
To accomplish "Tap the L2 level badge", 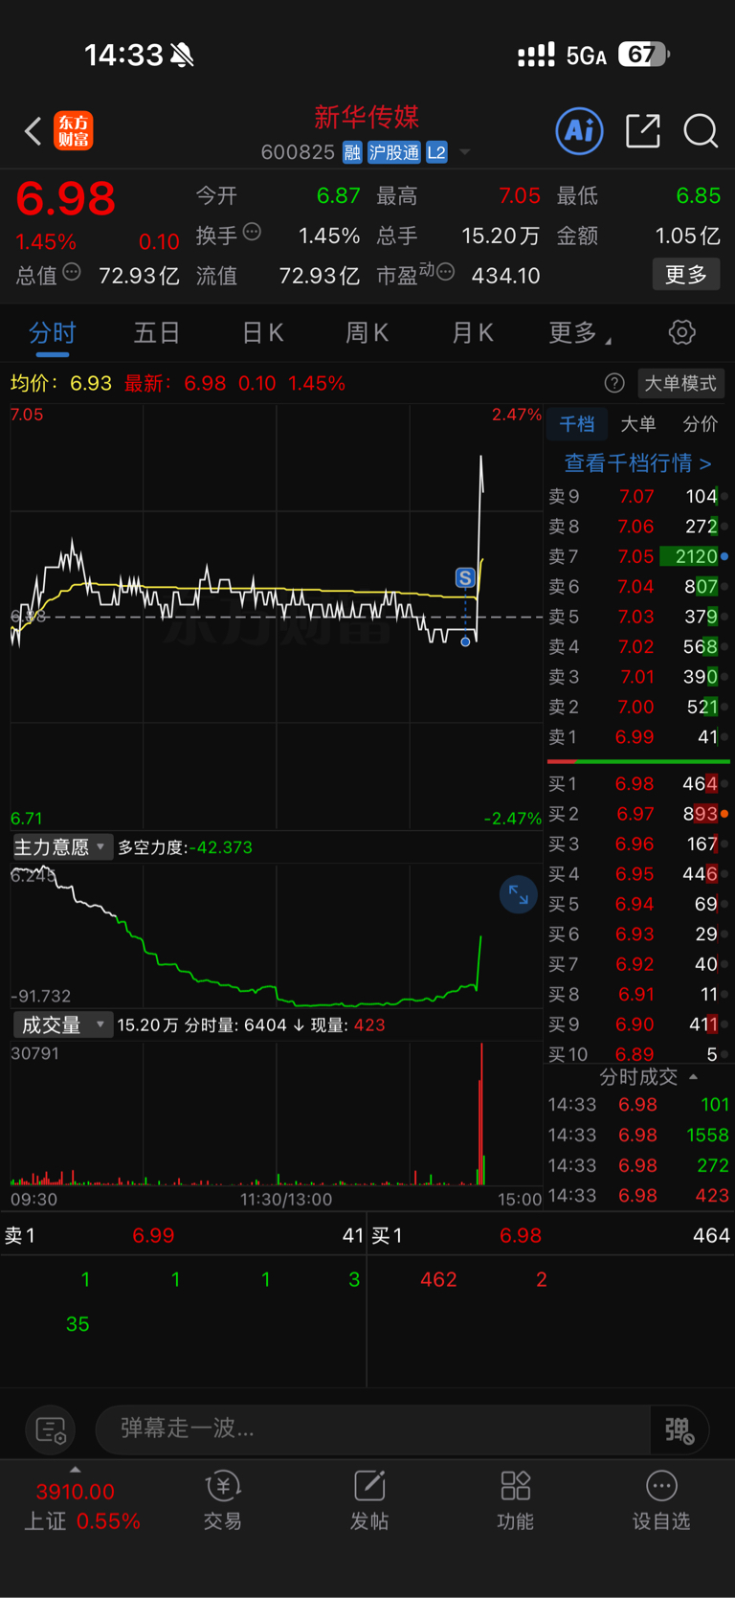I will coord(436,152).
